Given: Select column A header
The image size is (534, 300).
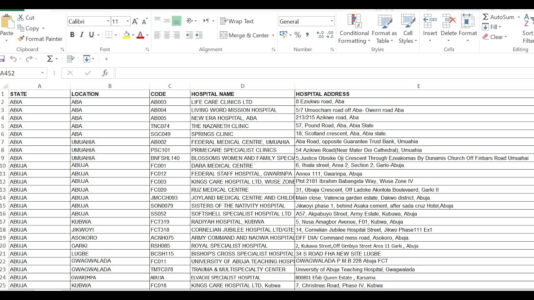Looking at the screenshot, I should pyautogui.click(x=40, y=86).
